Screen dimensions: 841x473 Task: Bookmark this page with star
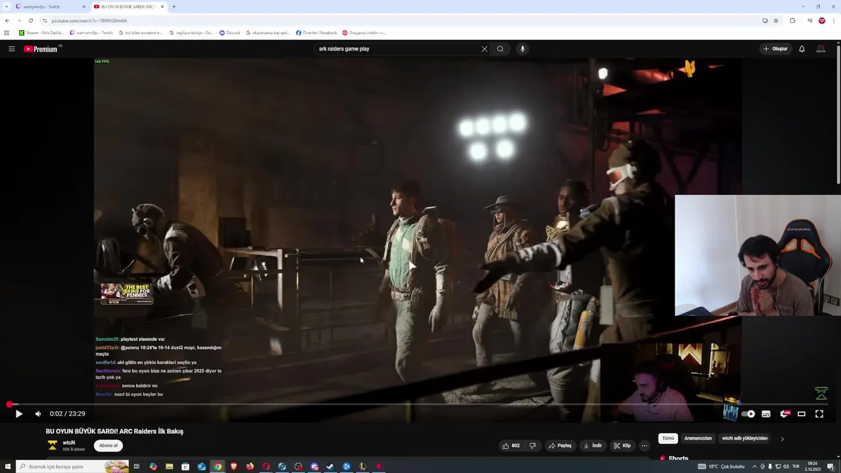(776, 20)
